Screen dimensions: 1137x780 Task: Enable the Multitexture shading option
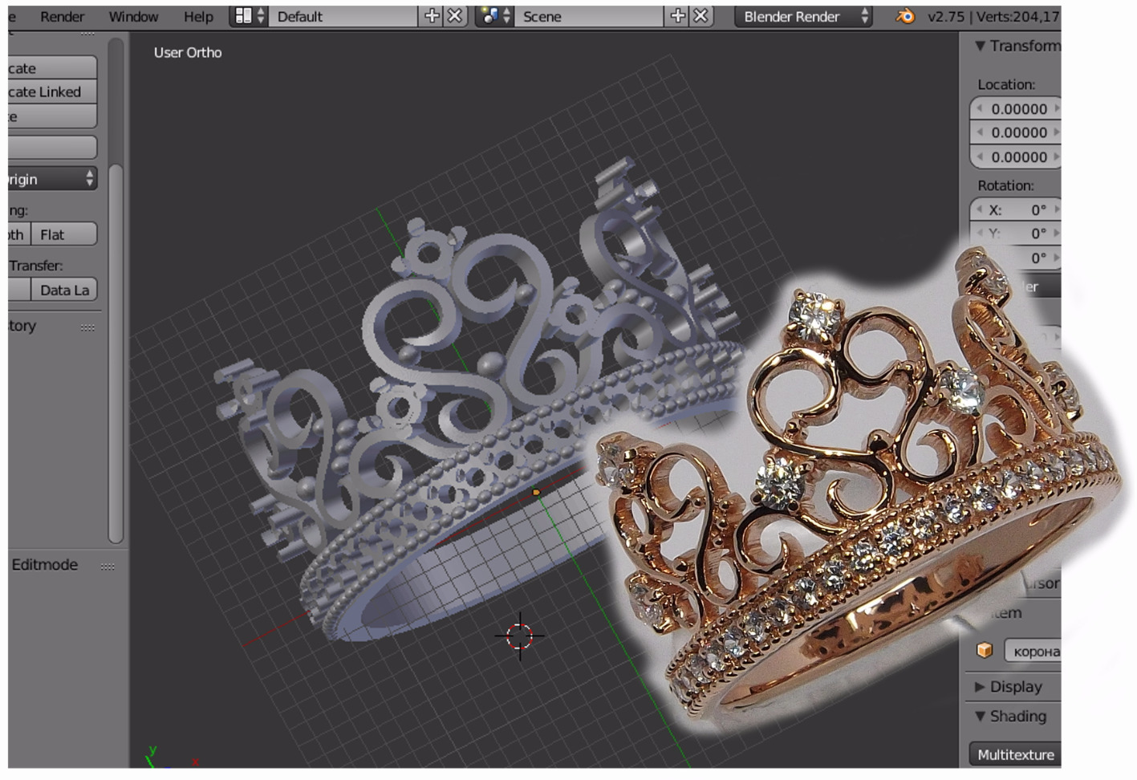point(1015,754)
